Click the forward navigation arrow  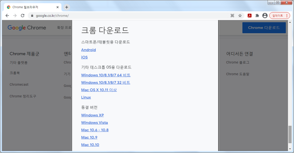click(15, 16)
